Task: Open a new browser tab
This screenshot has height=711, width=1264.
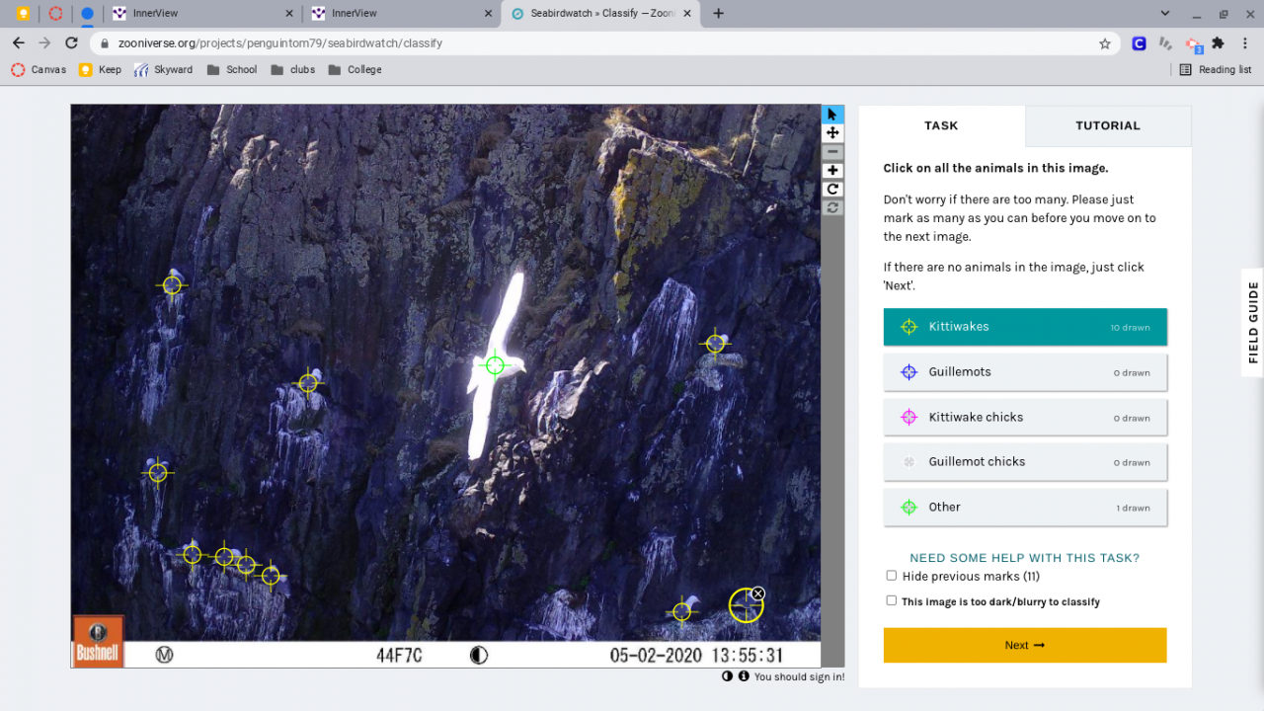Action: [718, 14]
